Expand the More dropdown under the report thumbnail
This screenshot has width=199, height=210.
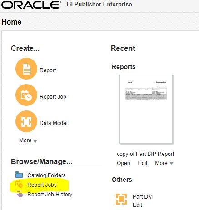pyautogui.click(x=164, y=163)
